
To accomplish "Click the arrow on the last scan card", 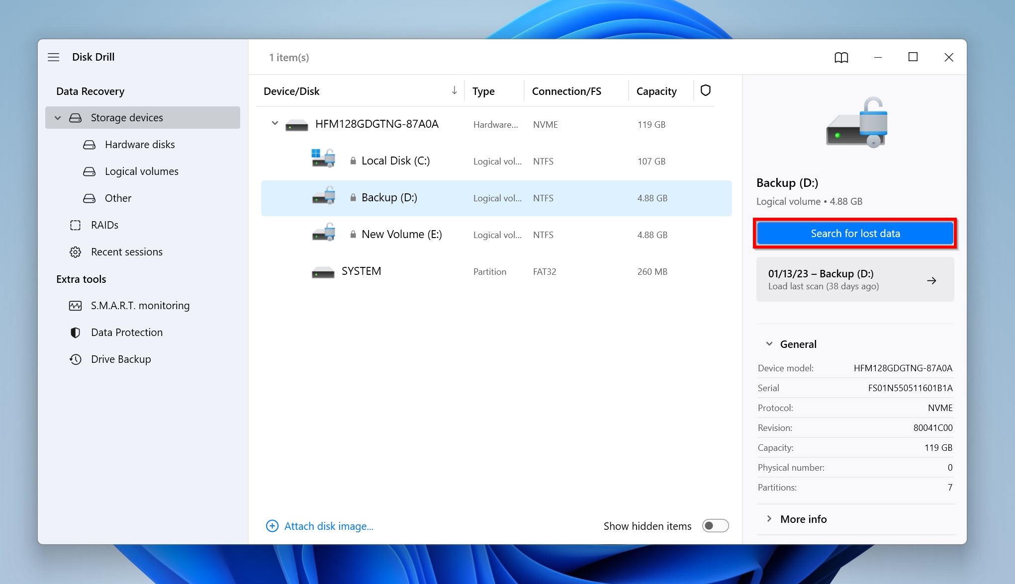I will (x=931, y=280).
